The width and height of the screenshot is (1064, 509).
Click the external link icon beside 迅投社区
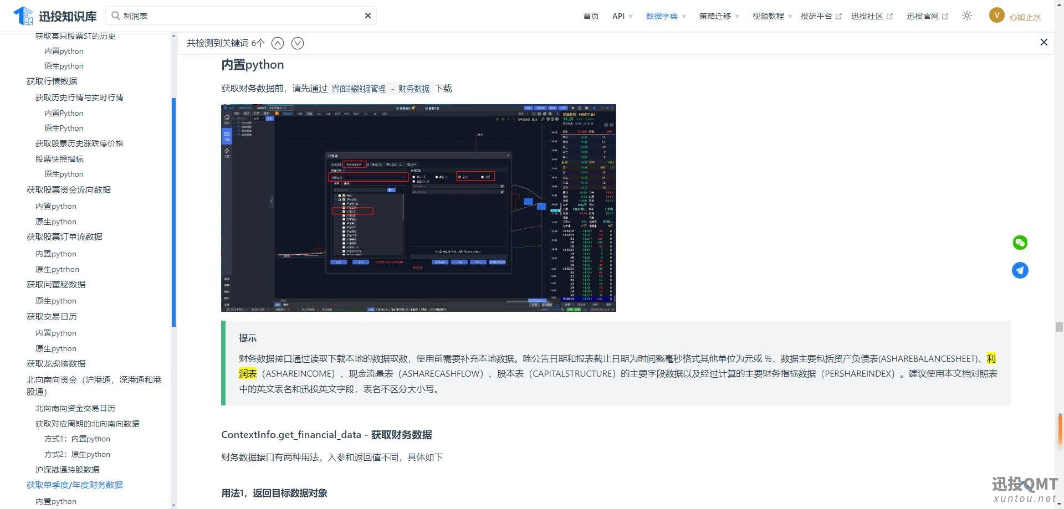click(889, 16)
